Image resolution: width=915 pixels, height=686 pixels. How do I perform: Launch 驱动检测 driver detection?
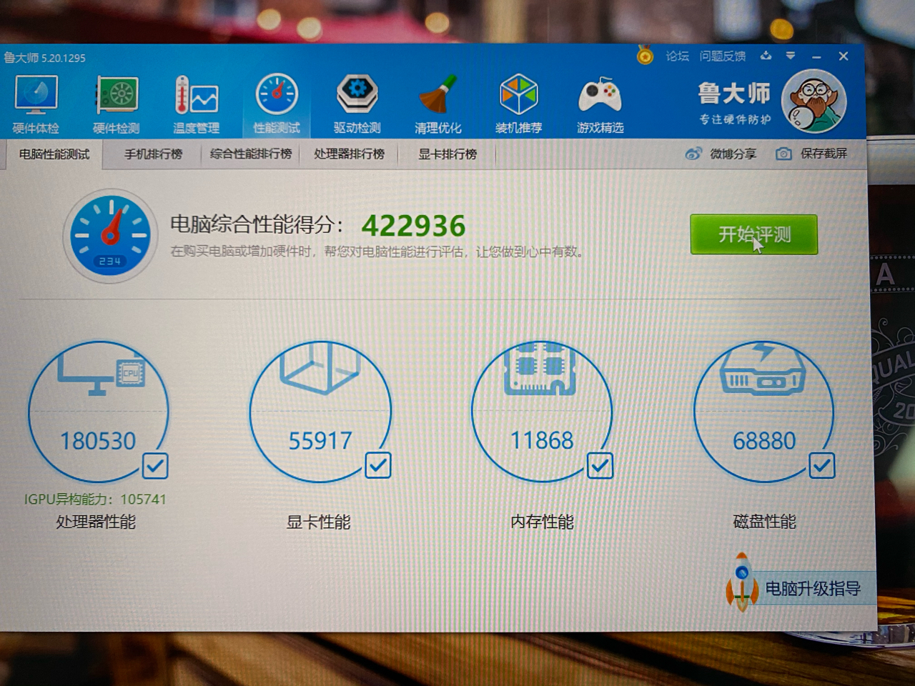click(357, 100)
